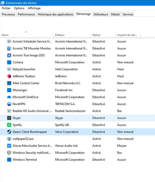Select the Killer Control Center icon

pos(9,83)
